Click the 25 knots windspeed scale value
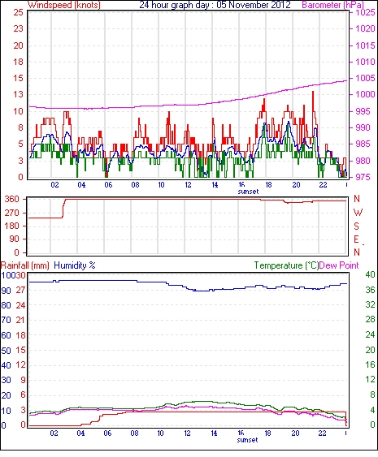The width and height of the screenshot is (378, 457). coord(18,12)
